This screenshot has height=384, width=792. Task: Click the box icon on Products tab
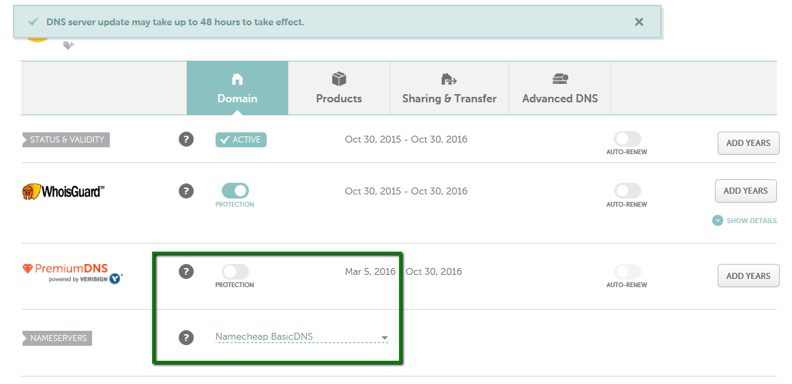pos(339,79)
